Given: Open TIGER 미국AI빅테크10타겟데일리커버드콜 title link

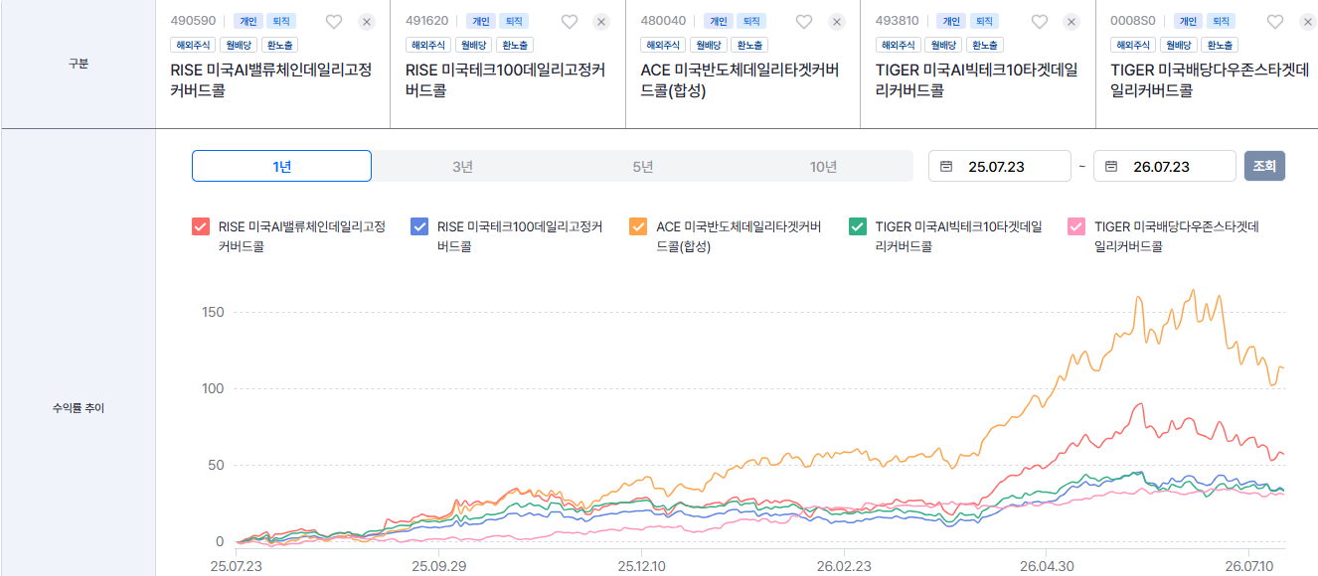Looking at the screenshot, I should [x=976, y=79].
